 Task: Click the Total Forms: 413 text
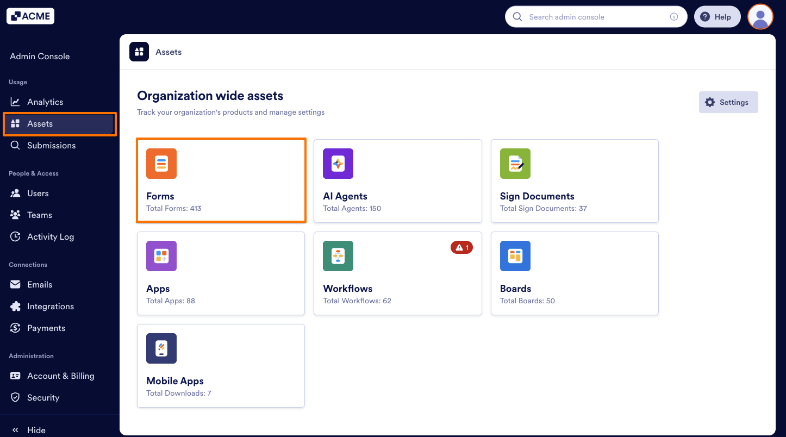pos(174,208)
